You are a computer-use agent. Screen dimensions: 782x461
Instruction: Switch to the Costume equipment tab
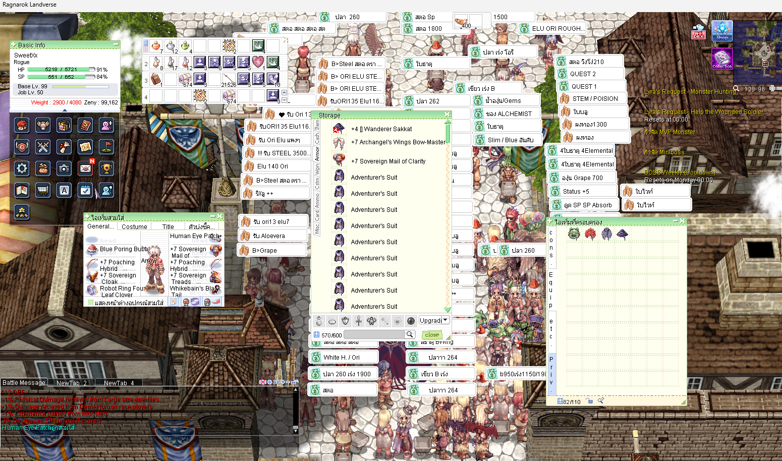134,226
